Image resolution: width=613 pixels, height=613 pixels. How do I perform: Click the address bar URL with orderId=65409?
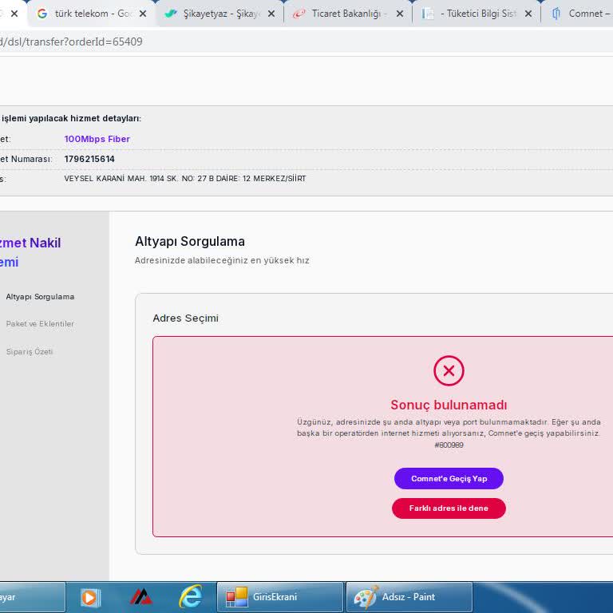[71, 42]
